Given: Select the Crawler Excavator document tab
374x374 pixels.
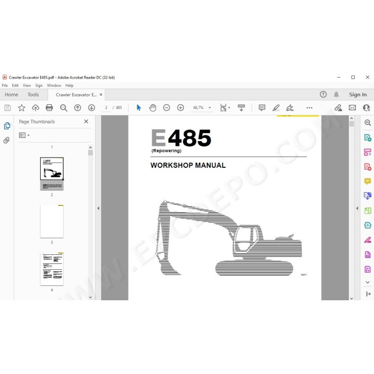Looking at the screenshot, I should (x=76, y=95).
